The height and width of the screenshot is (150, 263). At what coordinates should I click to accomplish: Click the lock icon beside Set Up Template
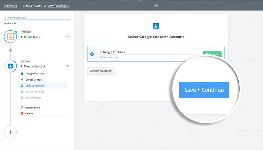tap(22, 91)
